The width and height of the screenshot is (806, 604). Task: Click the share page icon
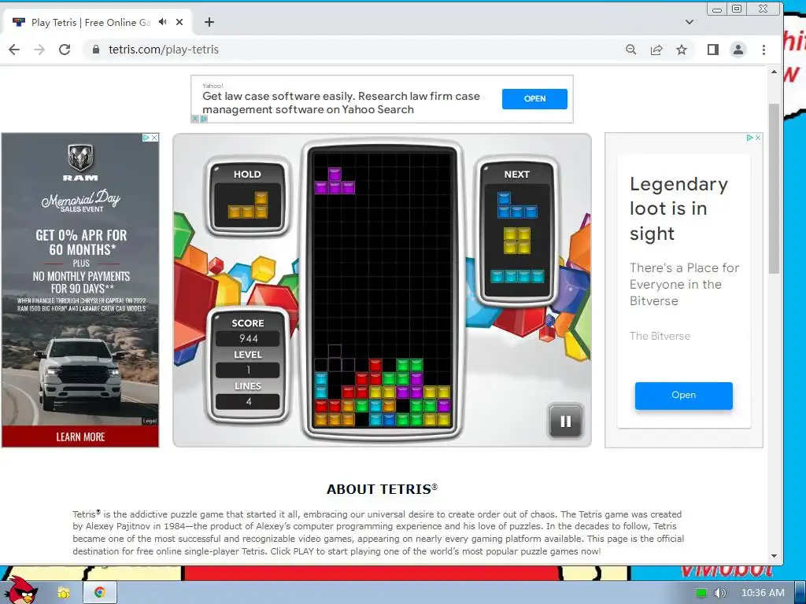(x=656, y=50)
